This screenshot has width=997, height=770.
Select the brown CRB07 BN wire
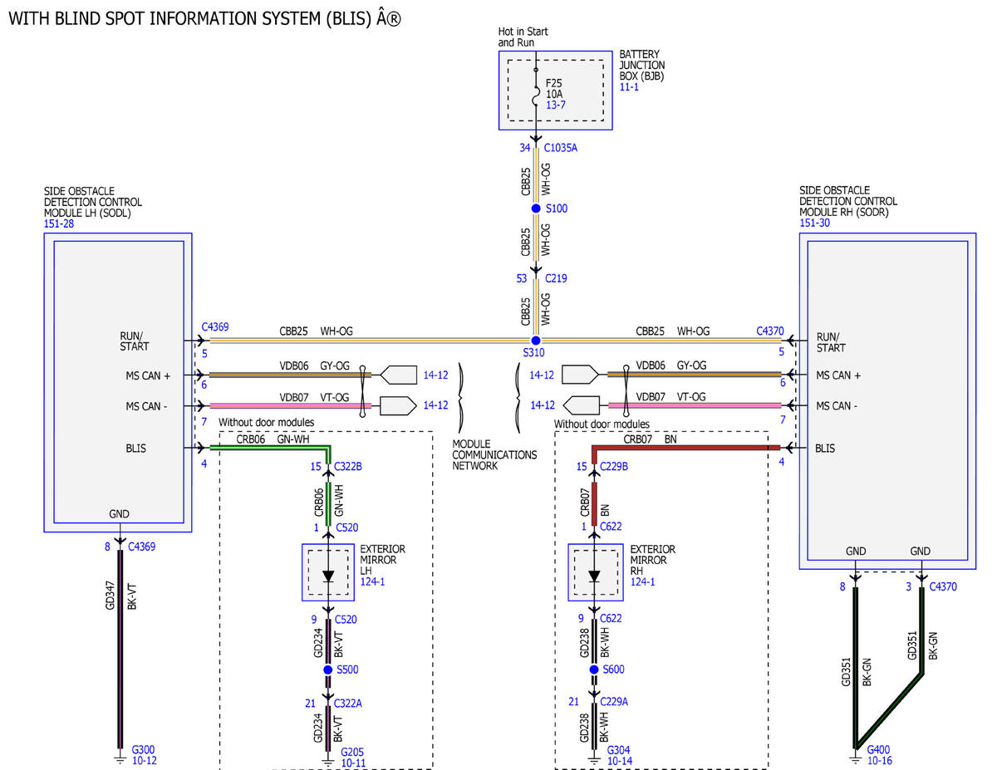pos(685,449)
